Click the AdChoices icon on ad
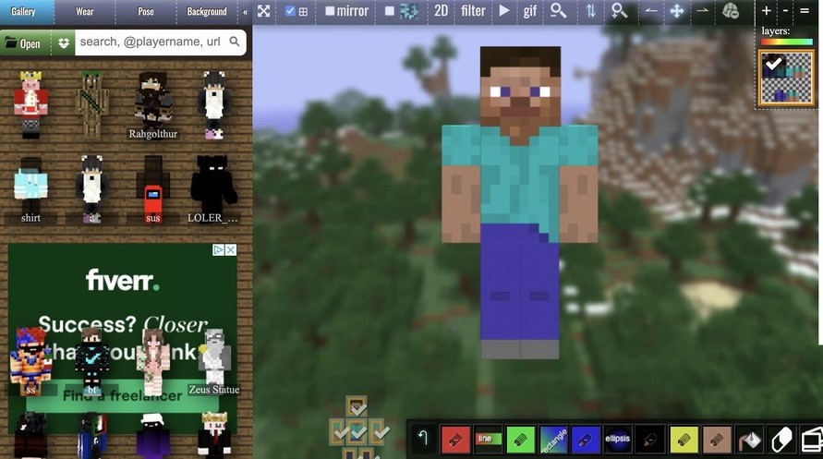The height and width of the screenshot is (459, 823). tap(218, 249)
